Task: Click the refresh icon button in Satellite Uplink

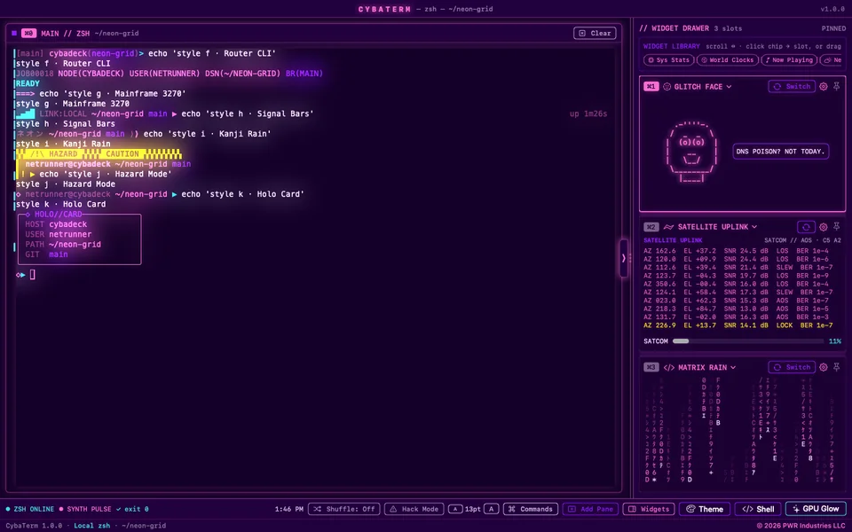Action: (806, 227)
